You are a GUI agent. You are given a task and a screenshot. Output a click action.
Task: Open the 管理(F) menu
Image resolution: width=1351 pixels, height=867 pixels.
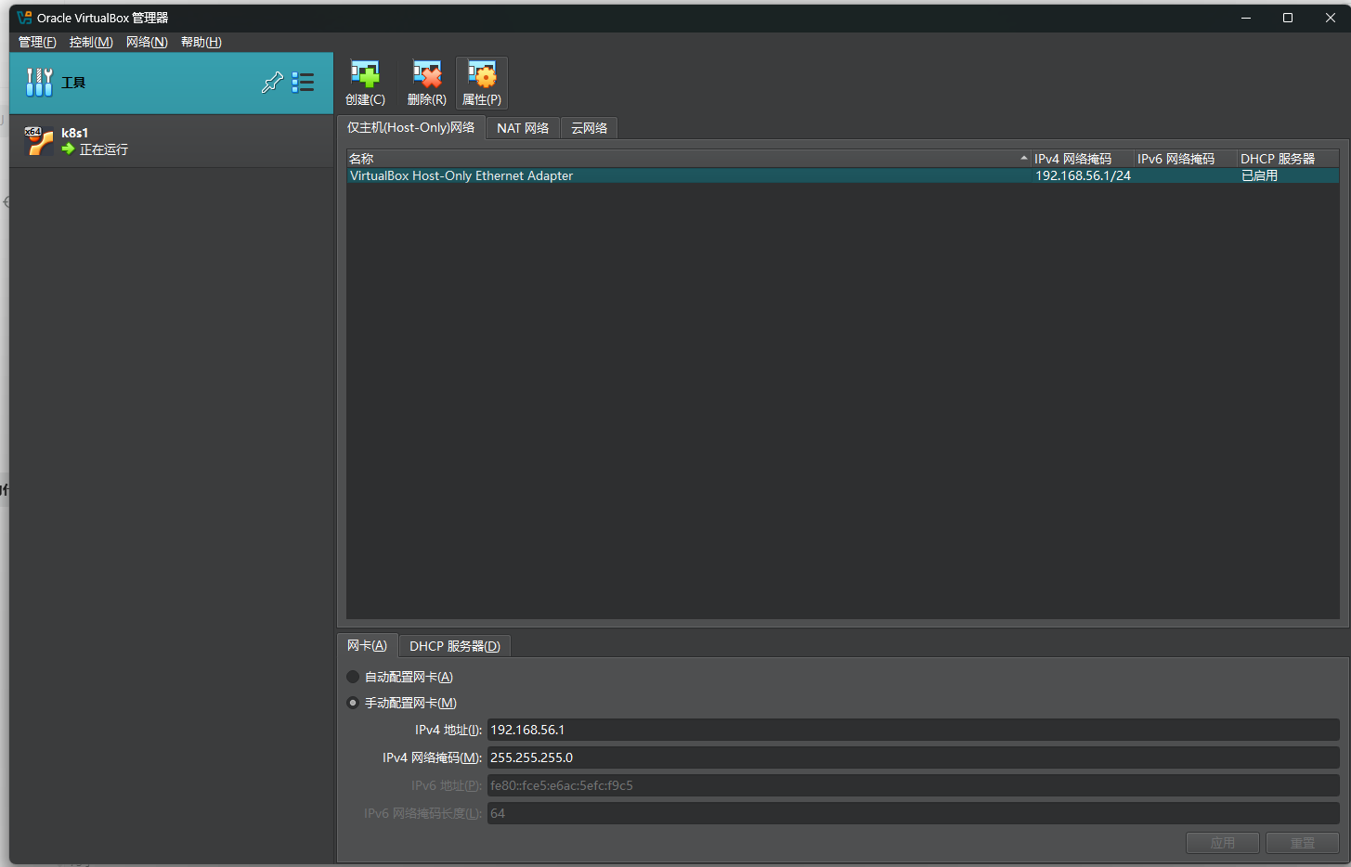pos(37,42)
